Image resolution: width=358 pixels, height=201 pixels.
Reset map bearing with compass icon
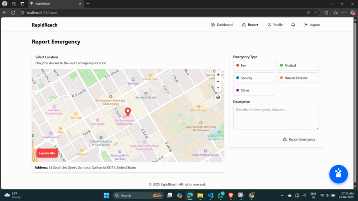point(218,88)
